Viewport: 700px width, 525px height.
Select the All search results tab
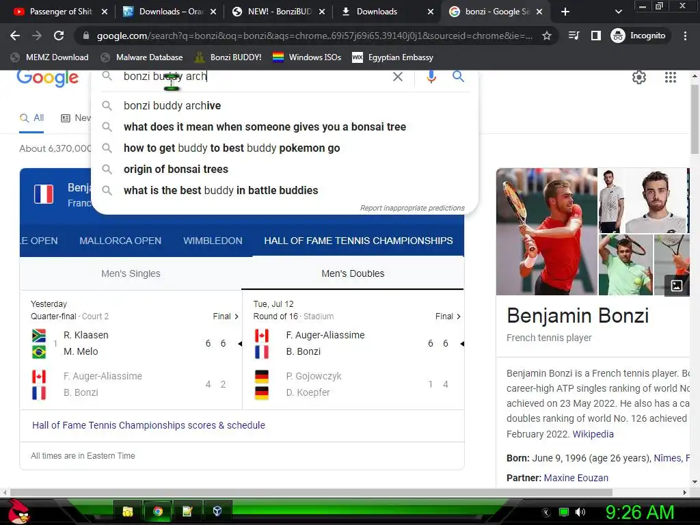(x=31, y=118)
